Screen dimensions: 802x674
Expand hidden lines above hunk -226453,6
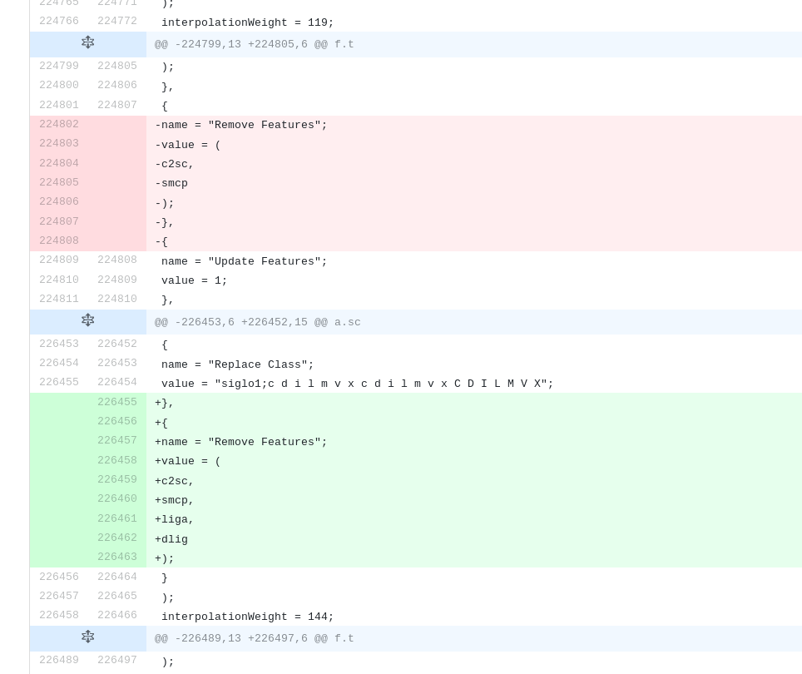click(x=87, y=320)
